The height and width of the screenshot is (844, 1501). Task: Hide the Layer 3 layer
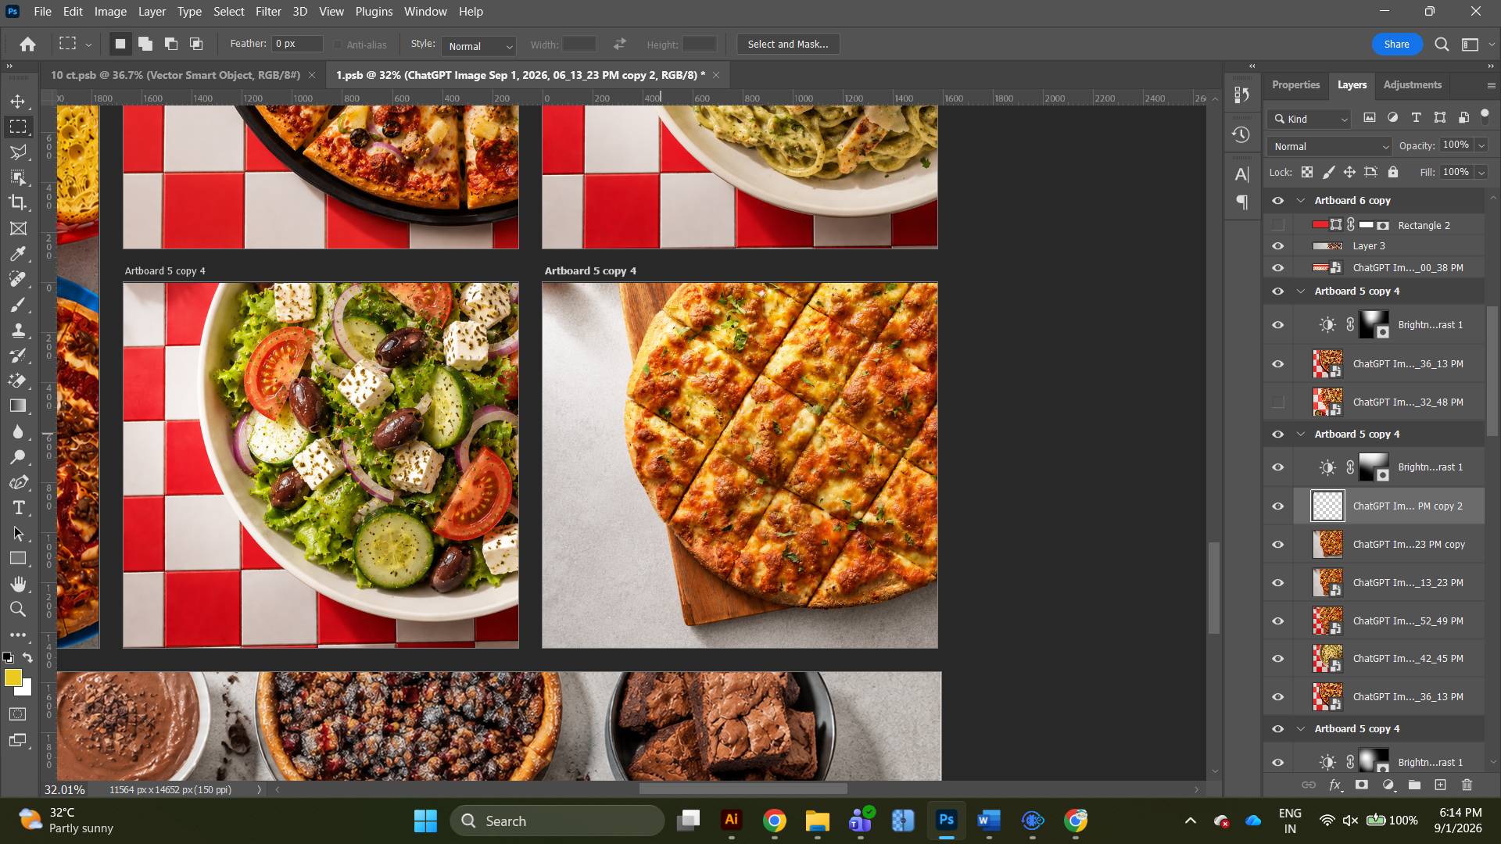(x=1278, y=246)
